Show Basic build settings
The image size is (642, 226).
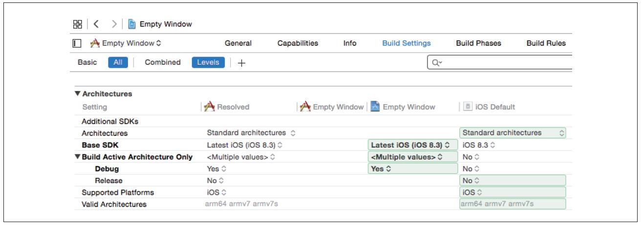click(x=87, y=62)
